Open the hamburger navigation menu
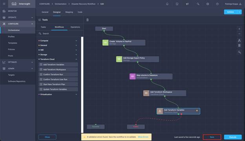245x141 pixels. pyautogui.click(x=4, y=4)
